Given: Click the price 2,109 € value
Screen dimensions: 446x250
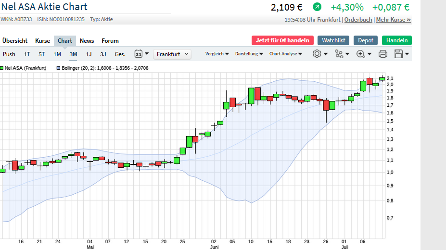Looking at the screenshot, I should tap(286, 7).
